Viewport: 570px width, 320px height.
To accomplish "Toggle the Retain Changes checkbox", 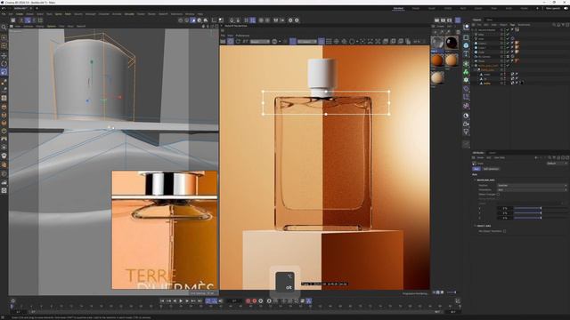I will tap(498, 195).
